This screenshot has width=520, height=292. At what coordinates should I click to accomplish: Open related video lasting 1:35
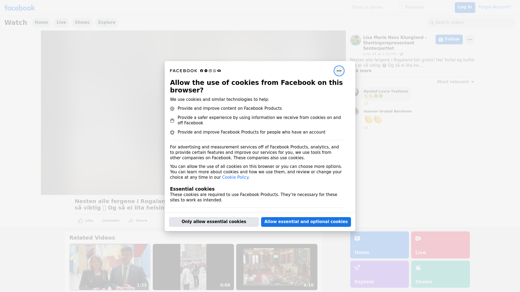[x=110, y=267]
